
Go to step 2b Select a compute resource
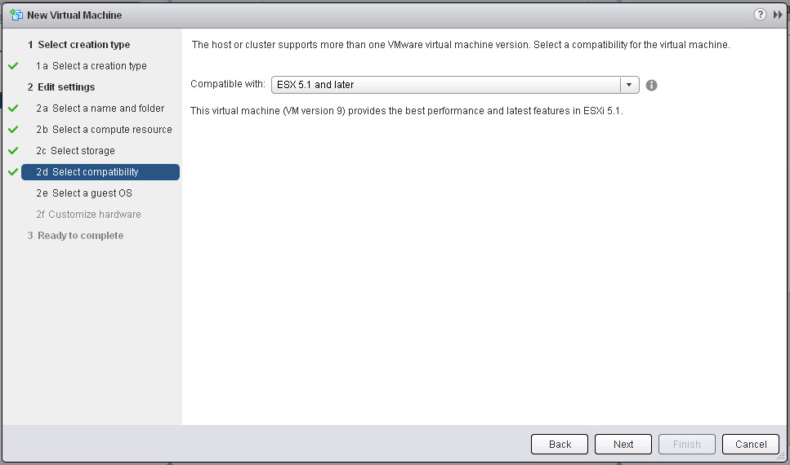(104, 130)
